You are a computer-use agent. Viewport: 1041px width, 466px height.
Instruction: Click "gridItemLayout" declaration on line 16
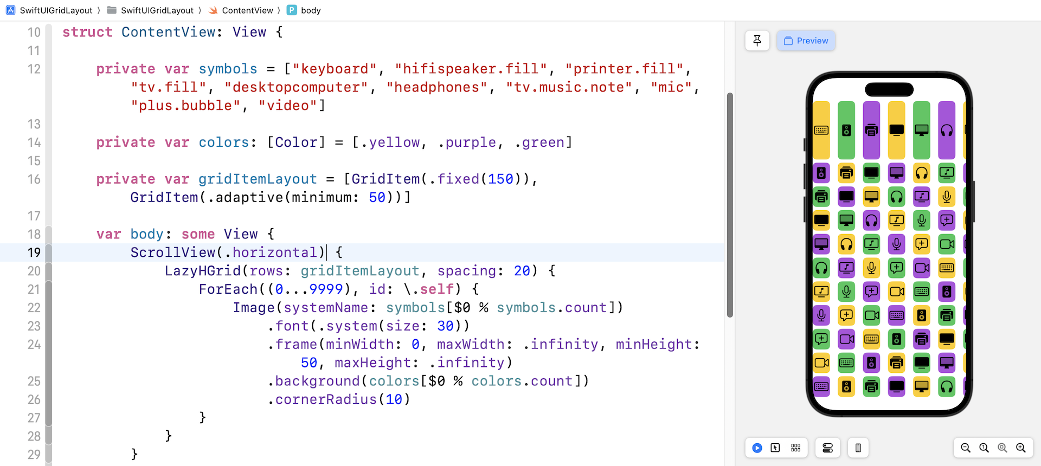(x=258, y=179)
